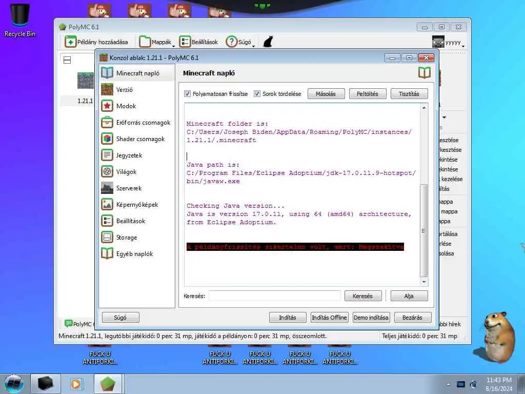Screen dimensions: 525x394
Task: Click the Képernyőképek picture icon
Action: click(107, 204)
